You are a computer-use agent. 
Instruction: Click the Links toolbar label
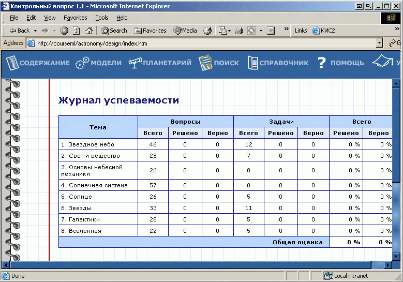301,31
